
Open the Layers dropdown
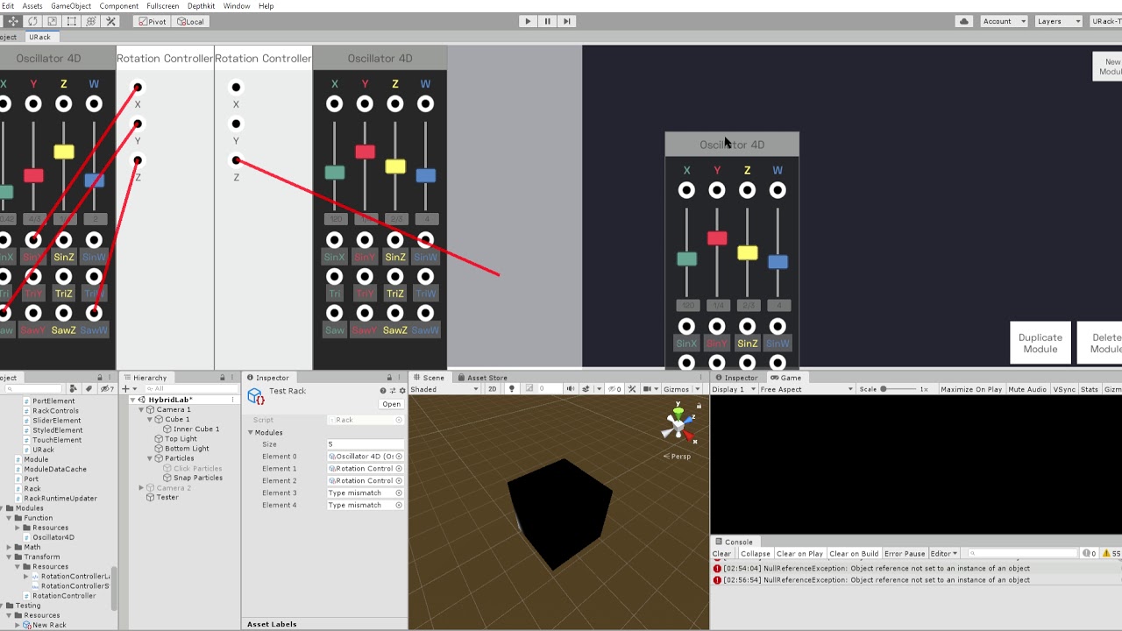[x=1057, y=21]
